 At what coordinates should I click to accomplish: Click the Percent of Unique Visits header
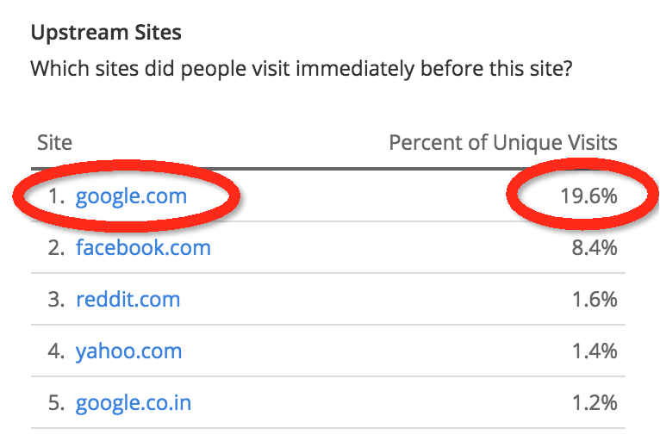click(503, 143)
